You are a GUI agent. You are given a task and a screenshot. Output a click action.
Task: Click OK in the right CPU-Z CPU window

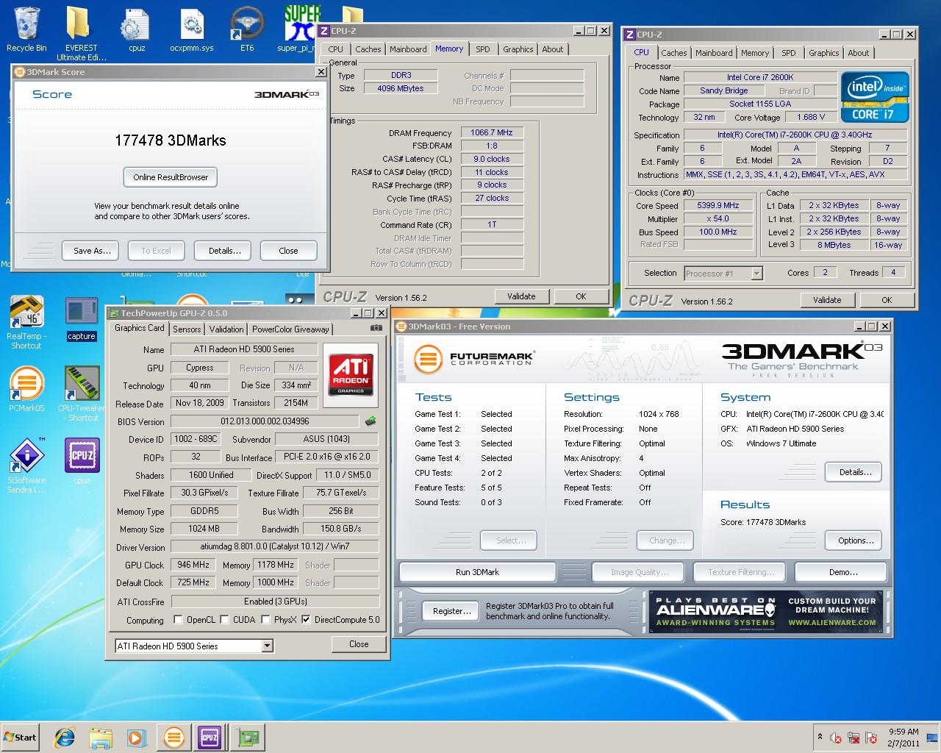click(887, 300)
